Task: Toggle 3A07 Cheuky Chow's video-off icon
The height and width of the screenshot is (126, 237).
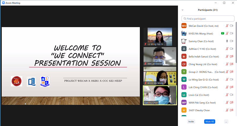Action: click(232, 110)
